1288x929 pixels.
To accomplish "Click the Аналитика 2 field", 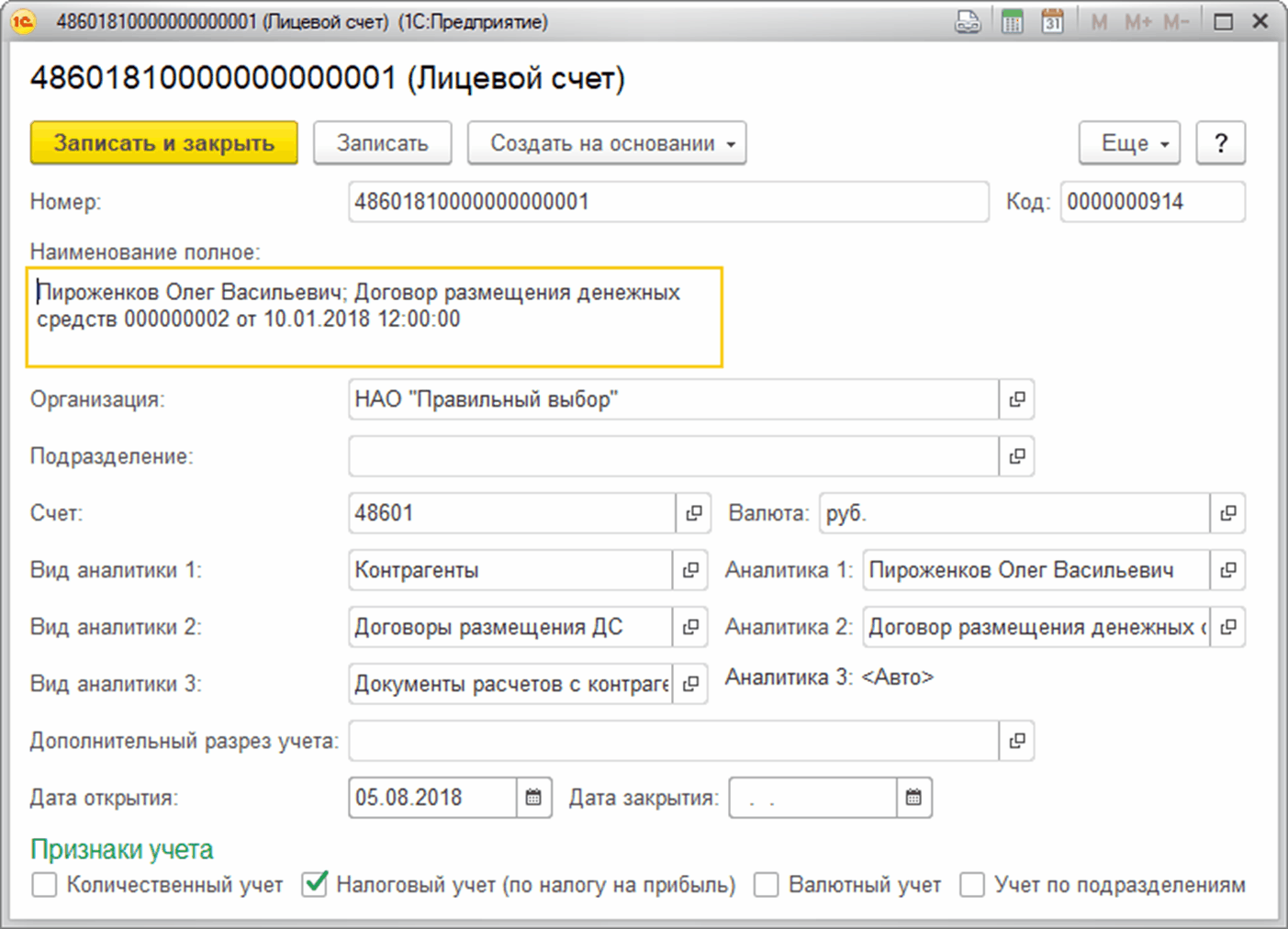I will click(x=1036, y=627).
